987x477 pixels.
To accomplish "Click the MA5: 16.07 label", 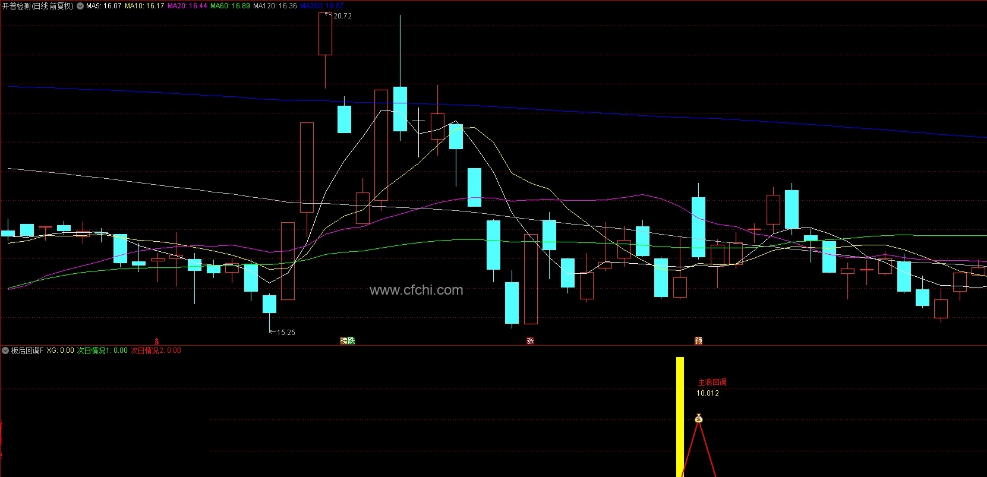I will coord(103,6).
